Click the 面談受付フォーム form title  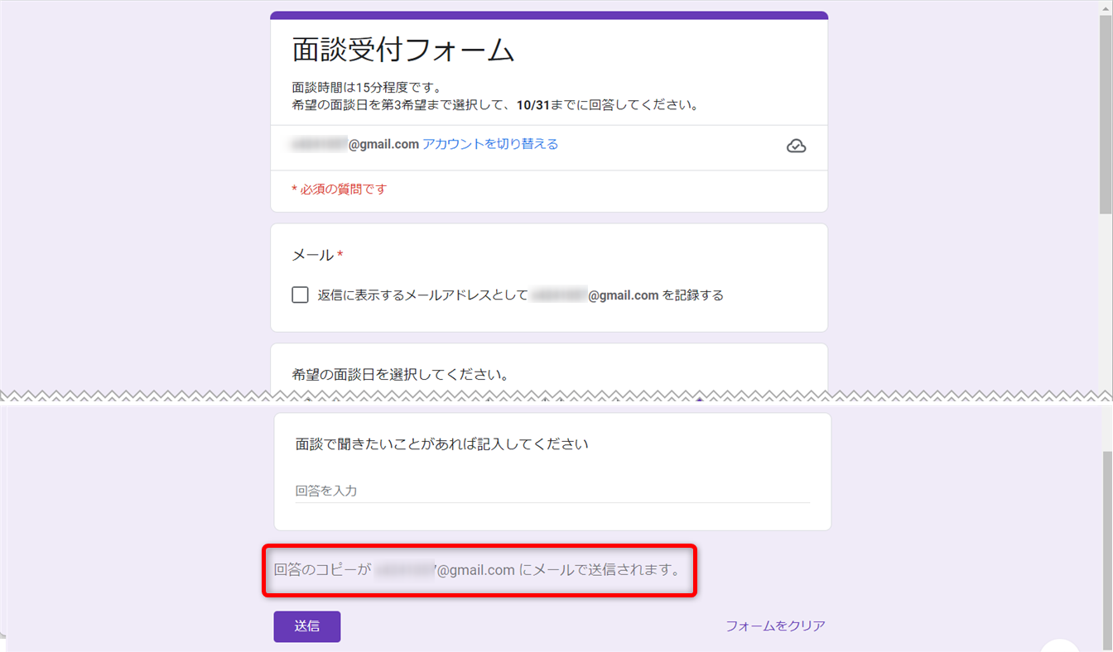click(x=403, y=50)
